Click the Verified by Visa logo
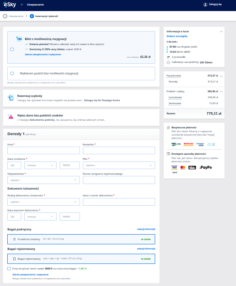 coord(200,144)
